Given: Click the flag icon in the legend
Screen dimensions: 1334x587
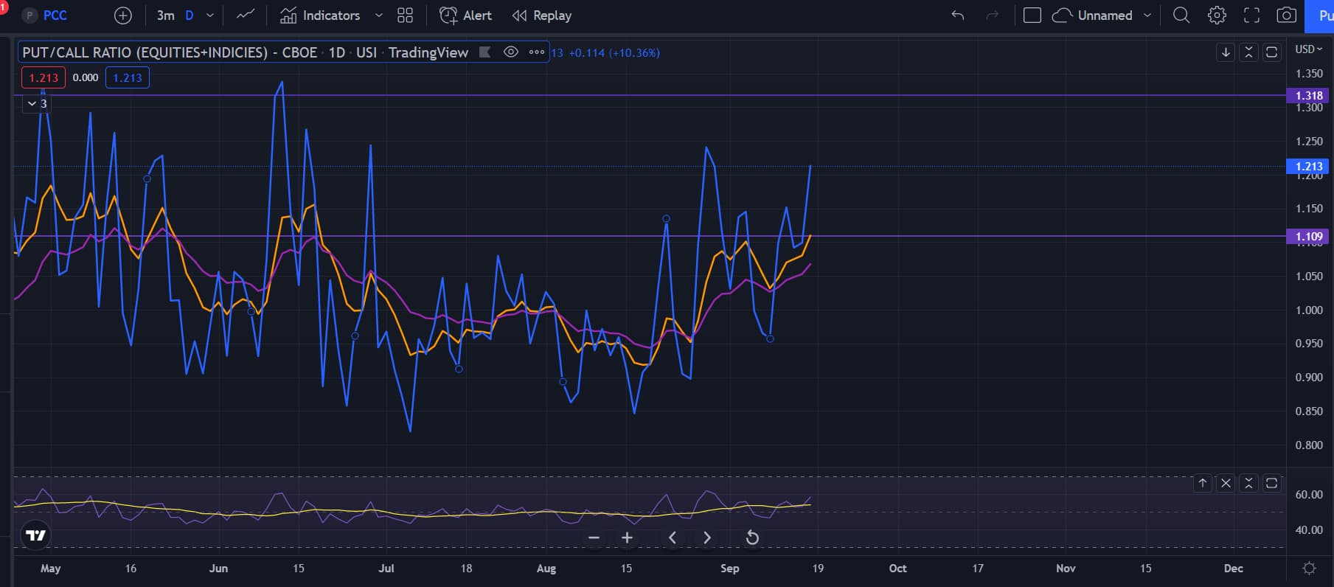Looking at the screenshot, I should (484, 52).
